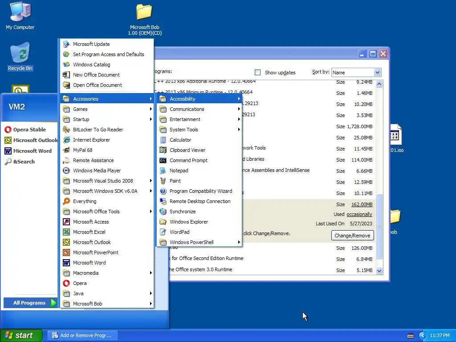Image resolution: width=456 pixels, height=342 pixels.
Task: Open Microsoft Outlook in All Programs list
Action: click(107, 242)
